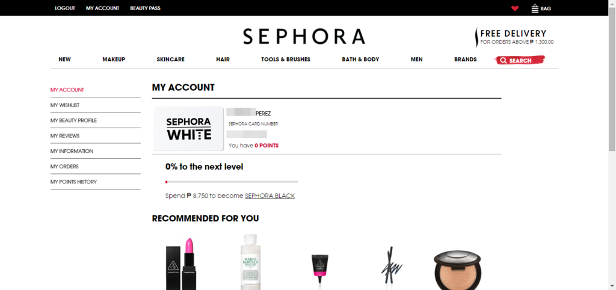Click the SEPHORA BLACK link

point(270,196)
